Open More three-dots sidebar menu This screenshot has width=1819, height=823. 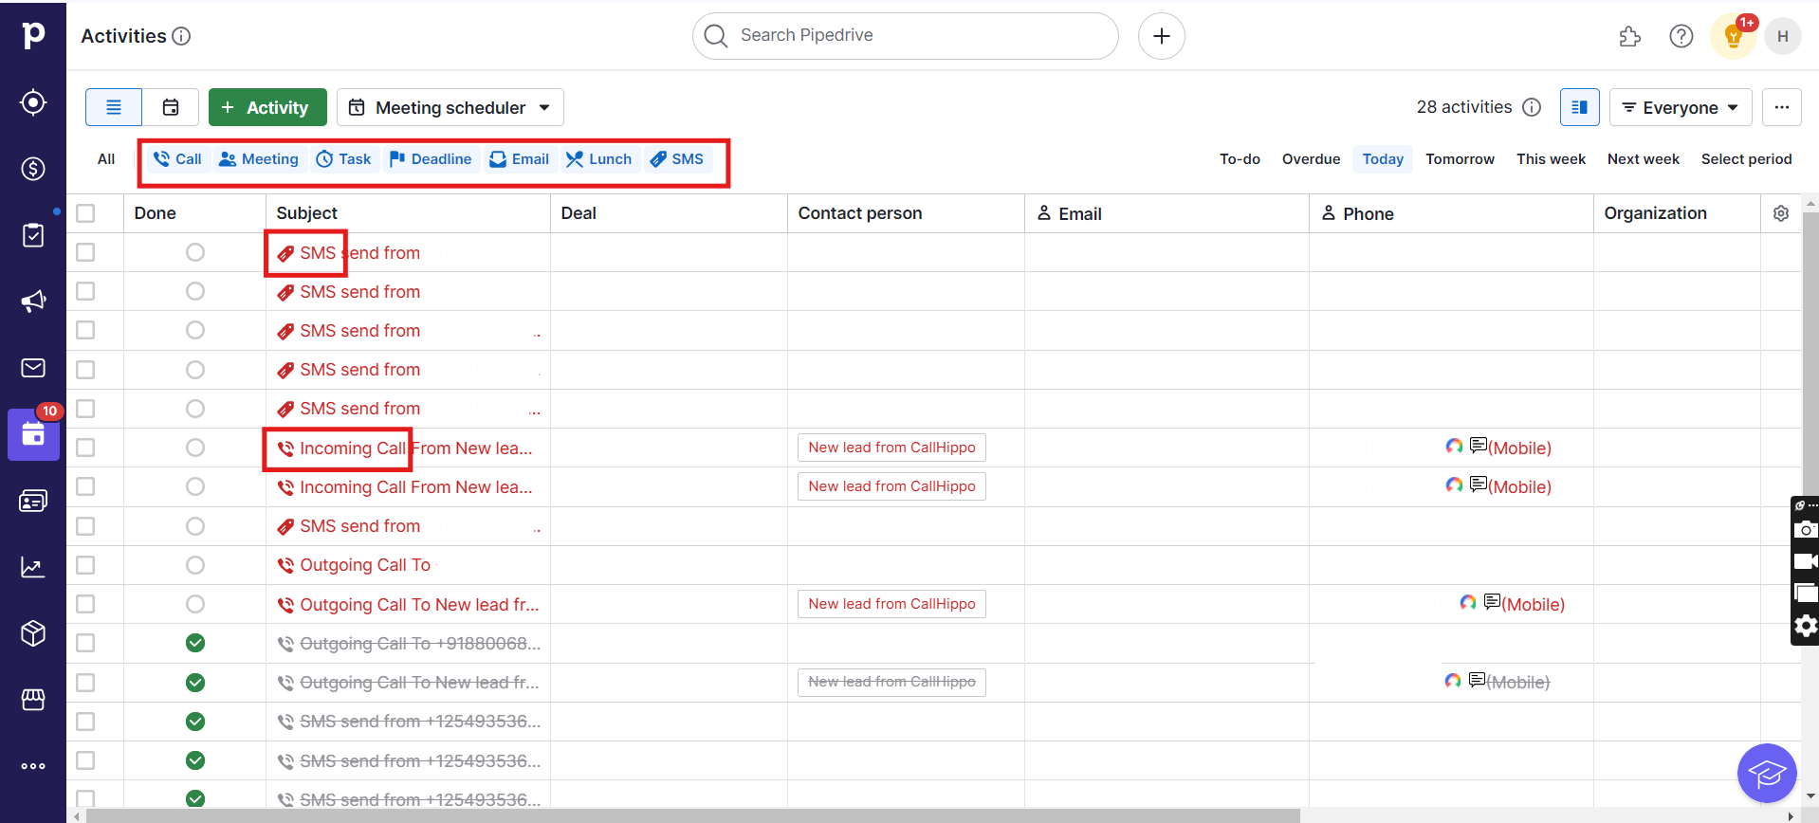(x=33, y=766)
